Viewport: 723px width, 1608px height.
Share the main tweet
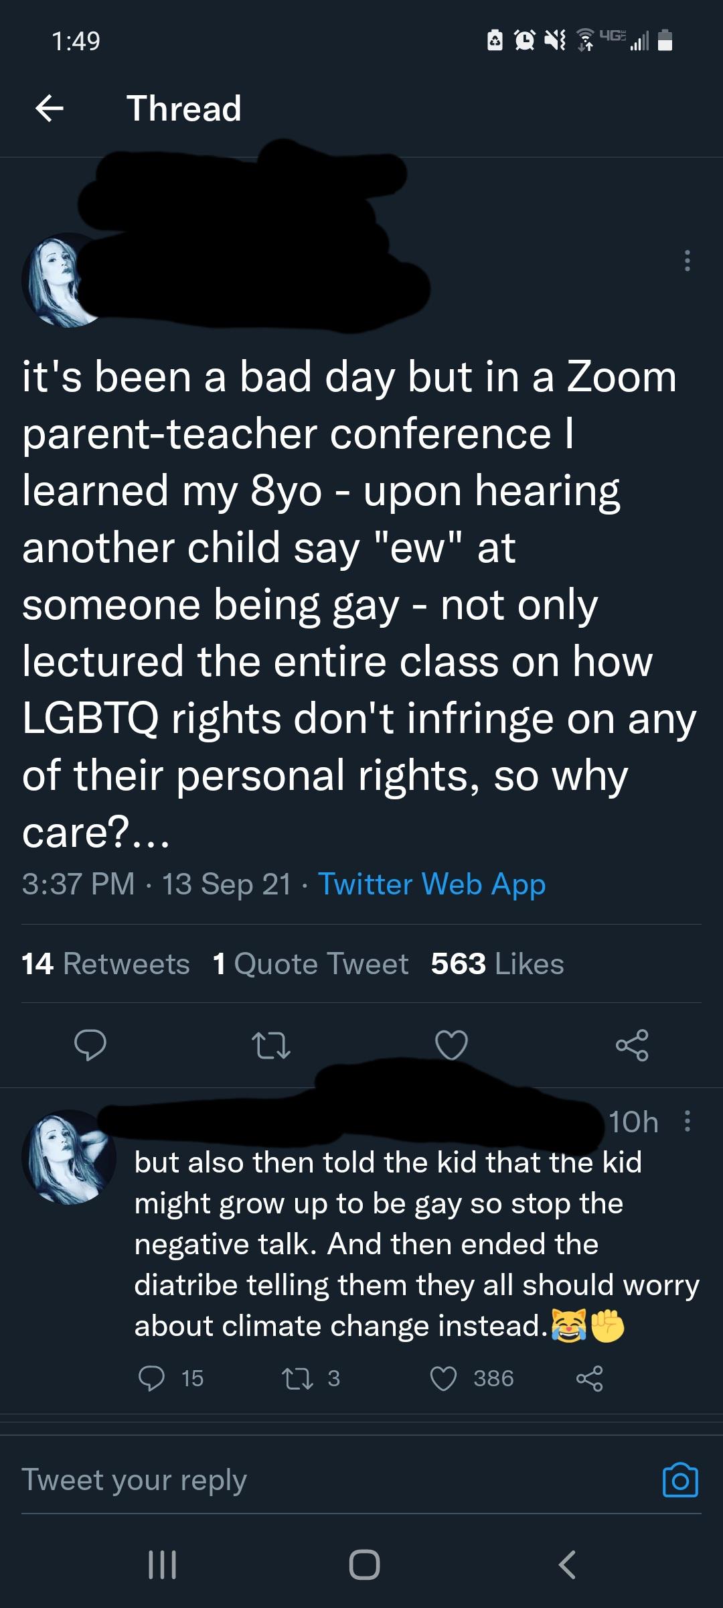coord(632,1045)
